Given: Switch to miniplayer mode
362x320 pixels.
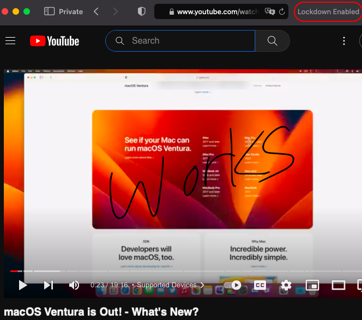Looking at the screenshot, I should point(312,285).
